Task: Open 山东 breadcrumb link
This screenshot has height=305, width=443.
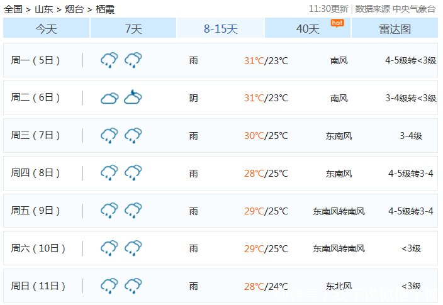Action: tap(44, 9)
